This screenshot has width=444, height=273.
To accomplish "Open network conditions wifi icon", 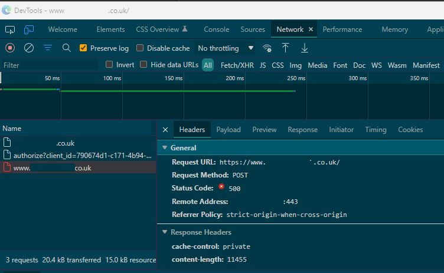I will tap(267, 48).
